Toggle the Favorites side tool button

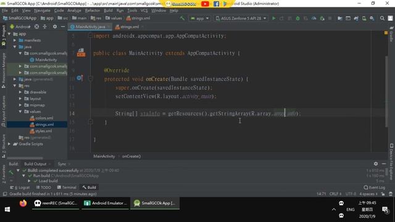click(4, 175)
